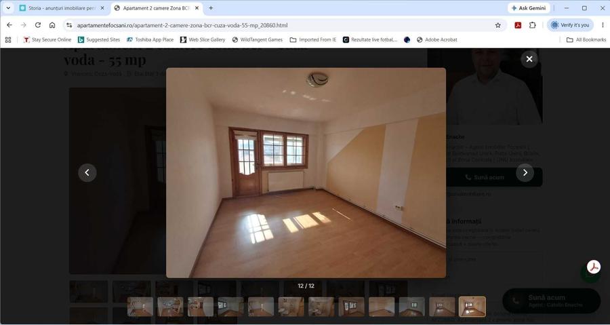The image size is (610, 325).
Task: Open a new browser tab
Action: tap(211, 7)
